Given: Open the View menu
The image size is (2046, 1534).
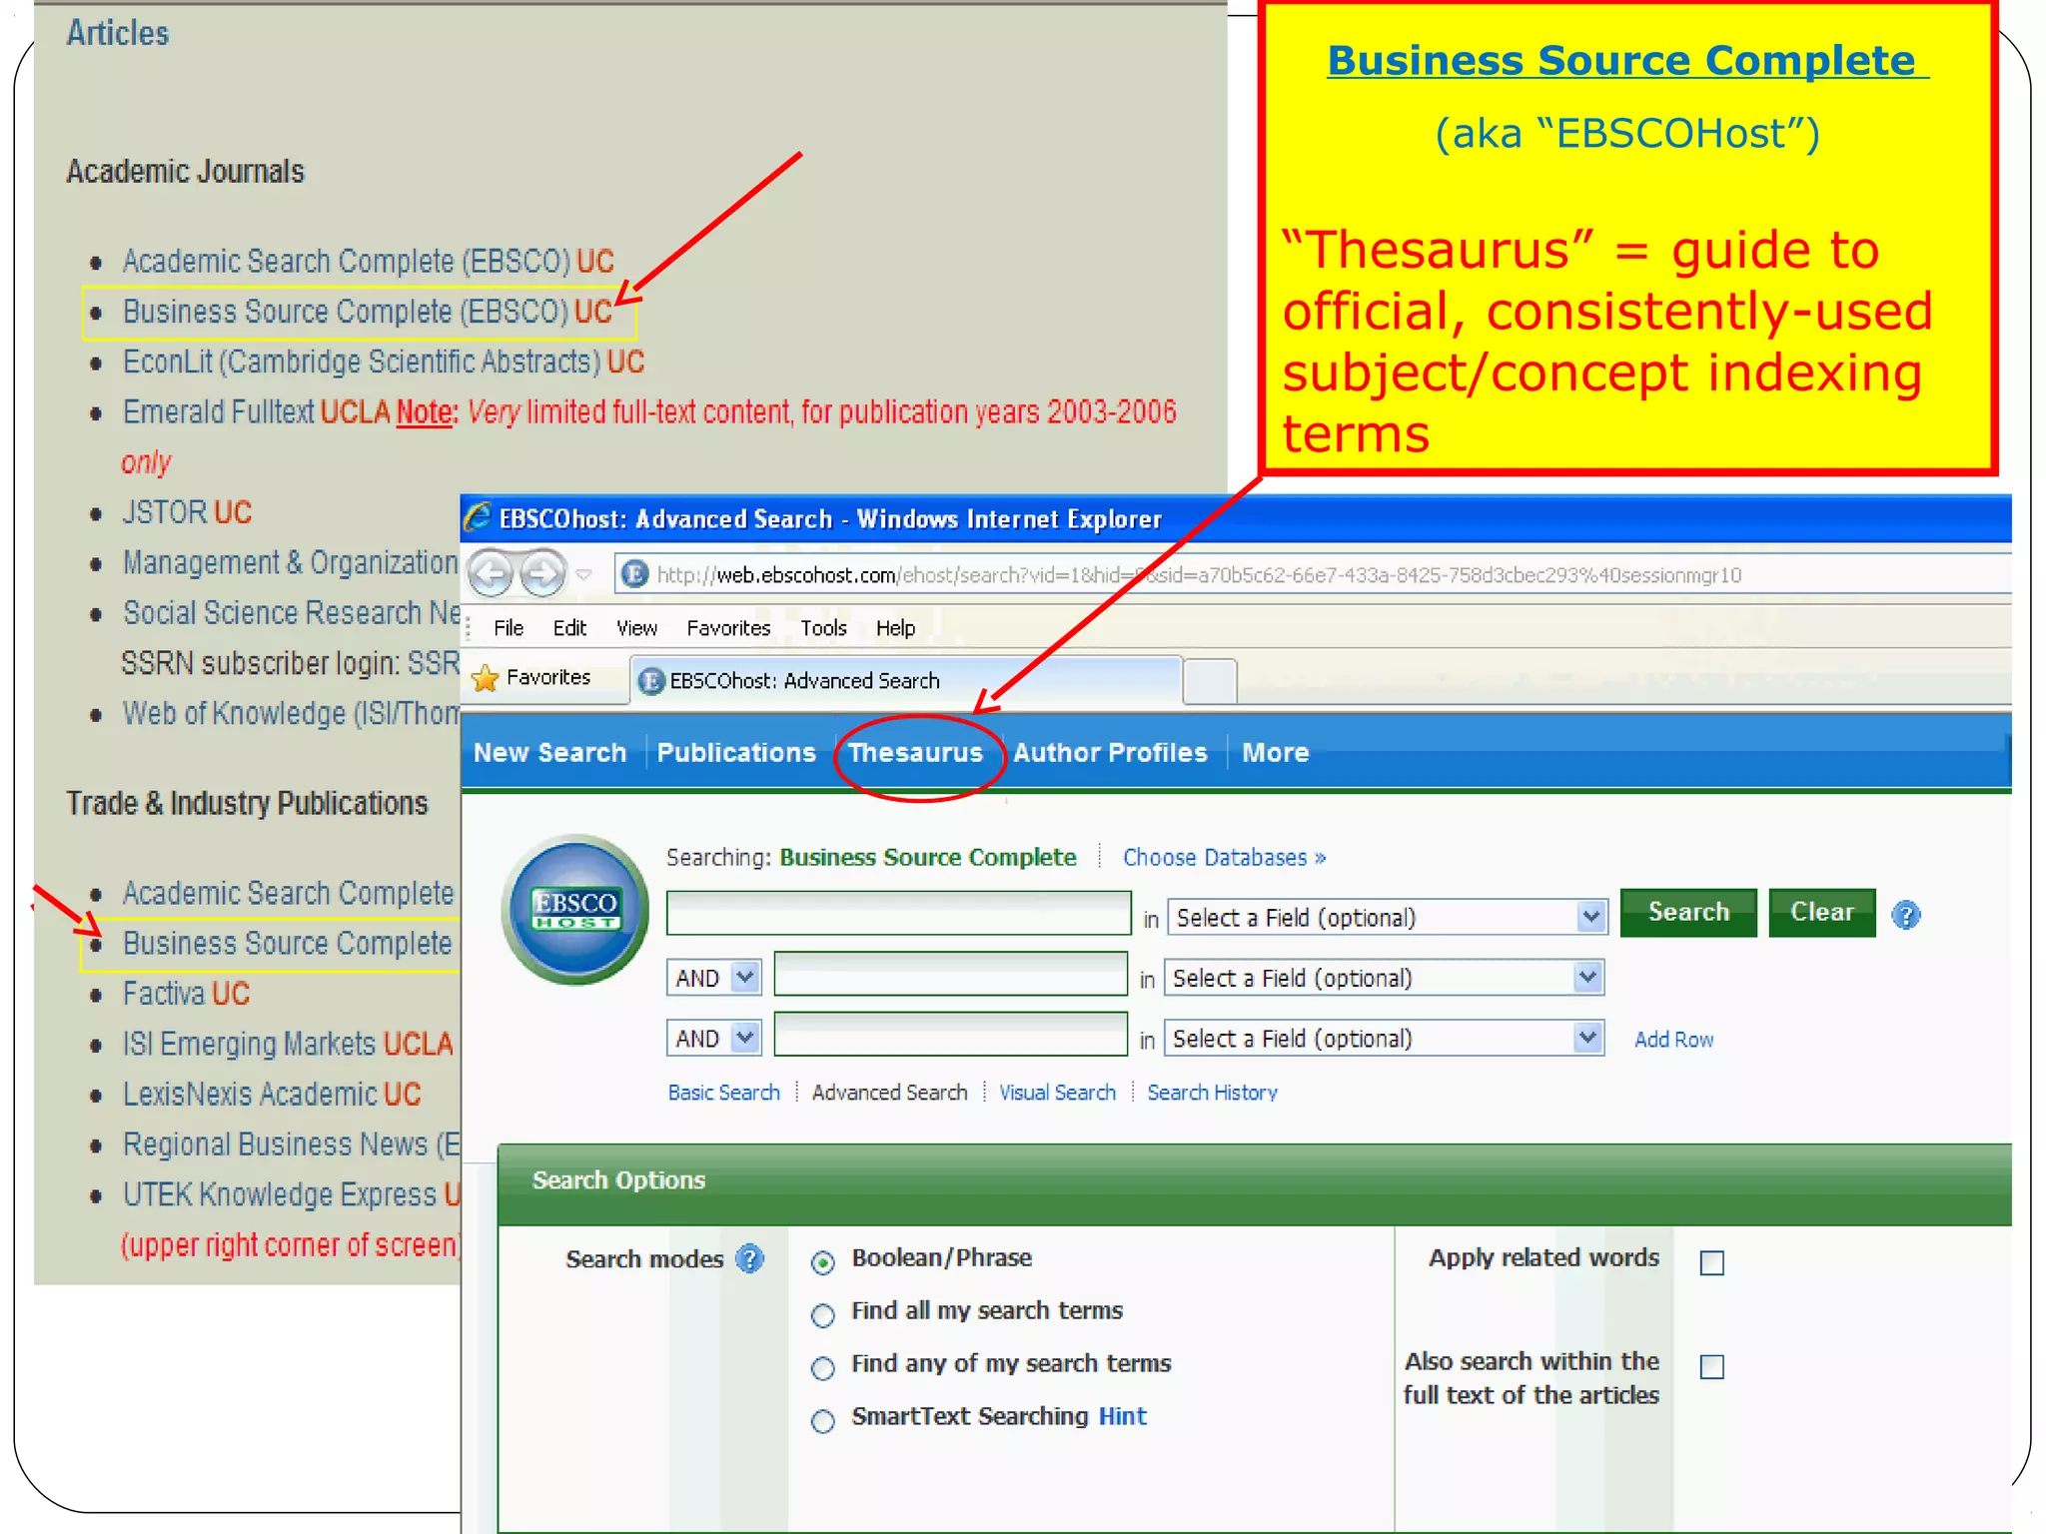Looking at the screenshot, I should 636,628.
